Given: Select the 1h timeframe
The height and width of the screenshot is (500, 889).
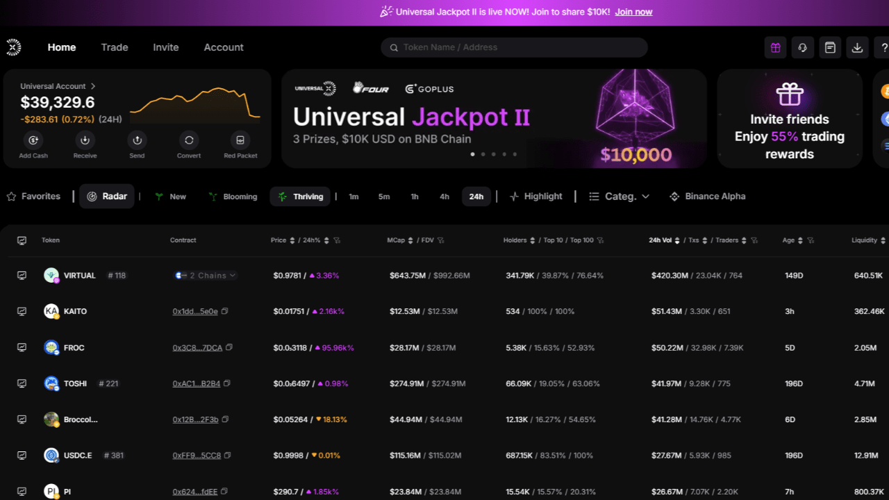Looking at the screenshot, I should (x=415, y=197).
